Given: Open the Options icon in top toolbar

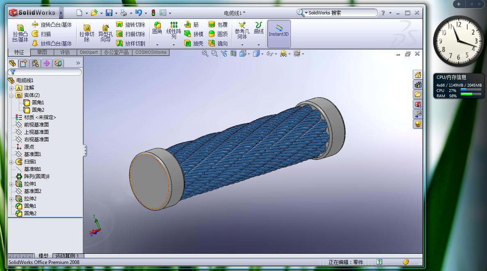Looking at the screenshot, I should (x=163, y=13).
